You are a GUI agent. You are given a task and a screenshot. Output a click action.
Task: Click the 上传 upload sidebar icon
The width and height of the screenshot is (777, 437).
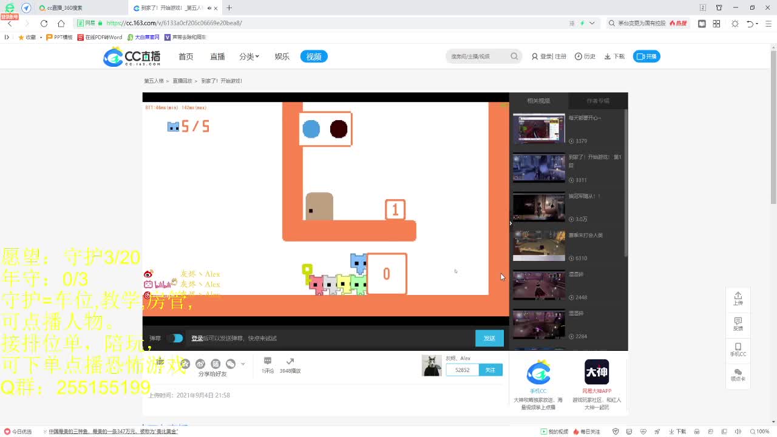click(x=738, y=298)
